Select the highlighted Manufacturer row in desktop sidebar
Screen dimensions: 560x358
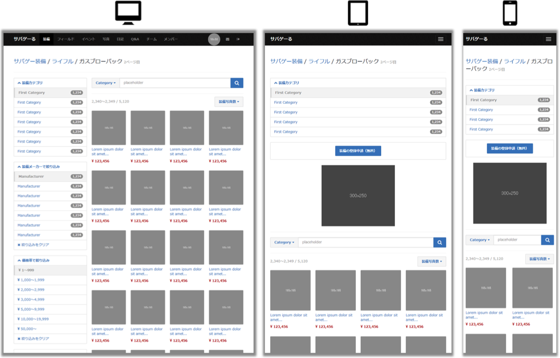[50, 177]
